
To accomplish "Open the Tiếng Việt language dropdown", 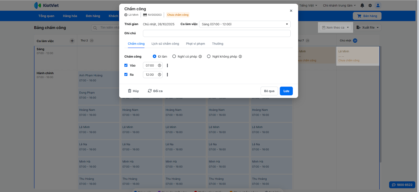I will (308, 6).
